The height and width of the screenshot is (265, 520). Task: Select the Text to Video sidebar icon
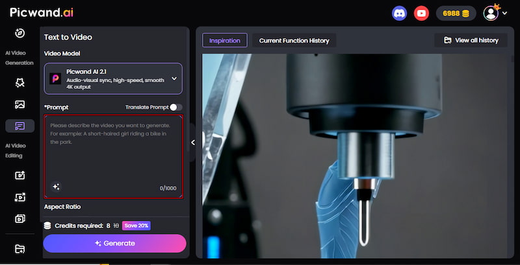(x=19, y=126)
